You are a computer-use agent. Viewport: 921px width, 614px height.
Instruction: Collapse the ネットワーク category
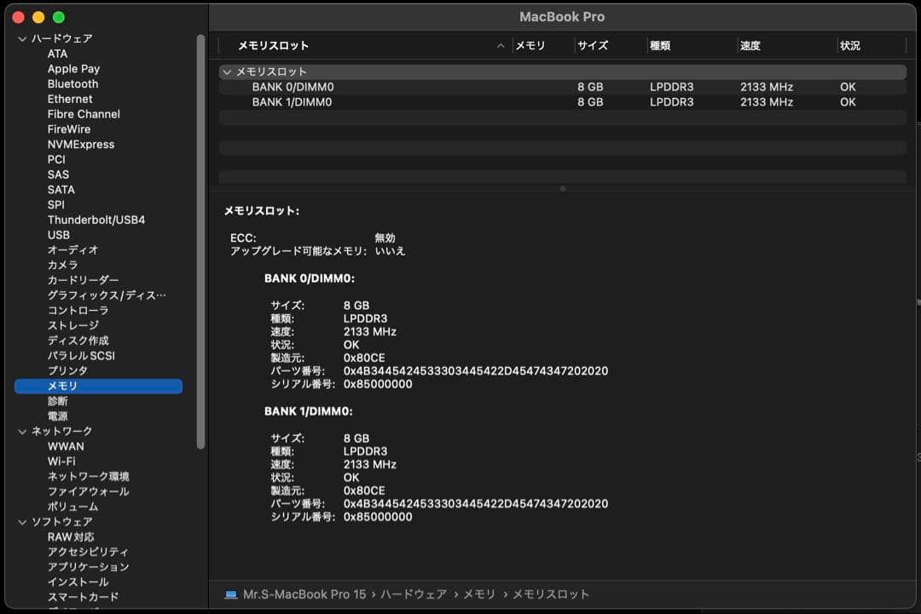[22, 431]
